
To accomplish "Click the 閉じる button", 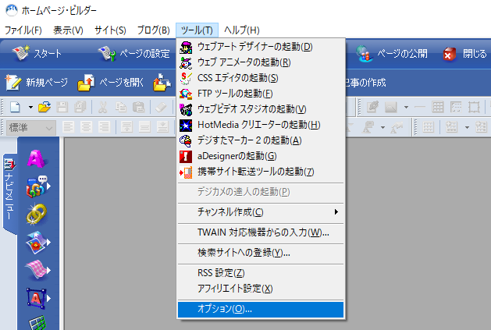I will coord(465,54).
